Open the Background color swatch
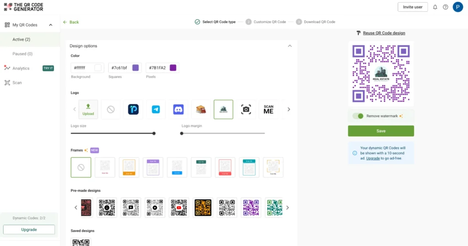 (98, 68)
